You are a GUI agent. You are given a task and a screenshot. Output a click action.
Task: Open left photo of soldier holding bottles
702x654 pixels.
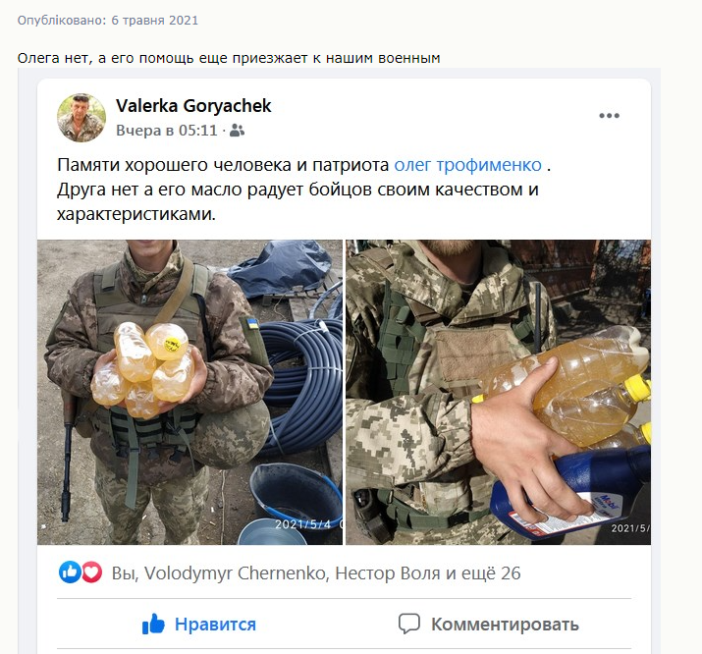(x=189, y=392)
